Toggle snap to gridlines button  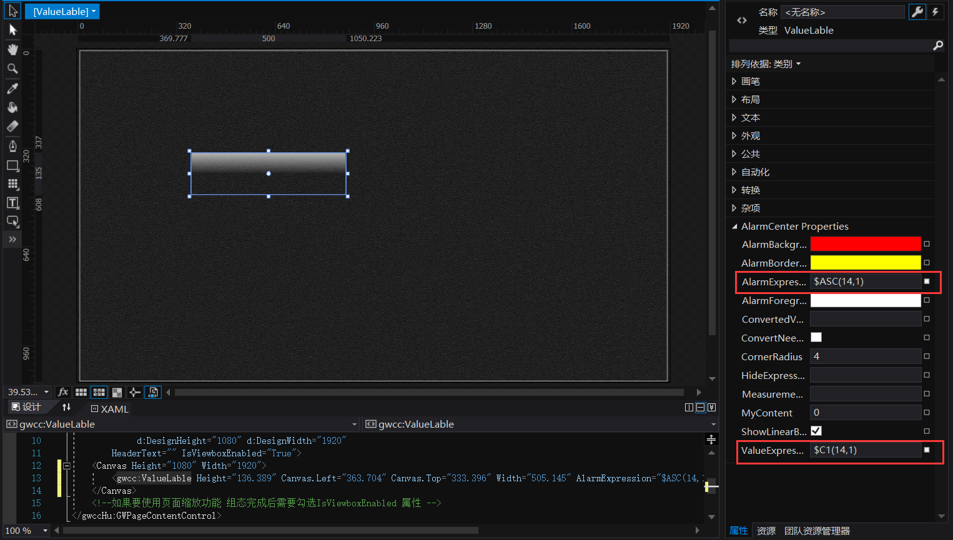click(99, 392)
